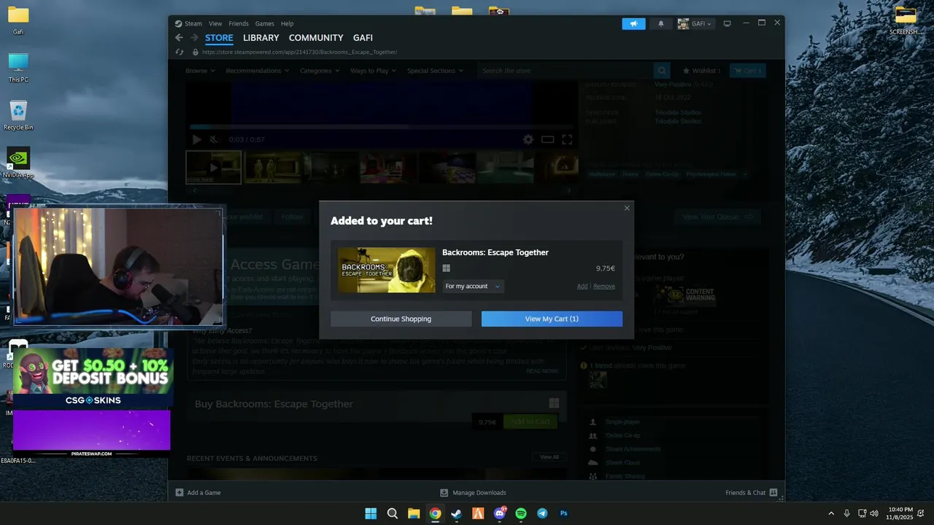Open Photoshop from the taskbar

coord(563,513)
